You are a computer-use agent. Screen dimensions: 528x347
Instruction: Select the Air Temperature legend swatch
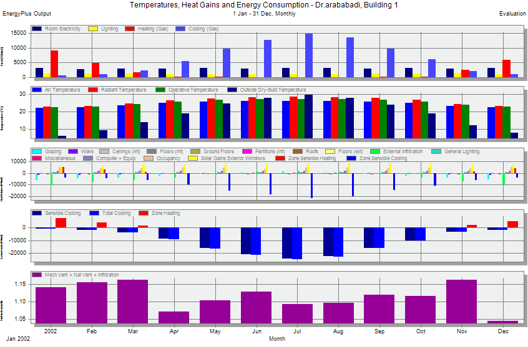click(x=37, y=90)
